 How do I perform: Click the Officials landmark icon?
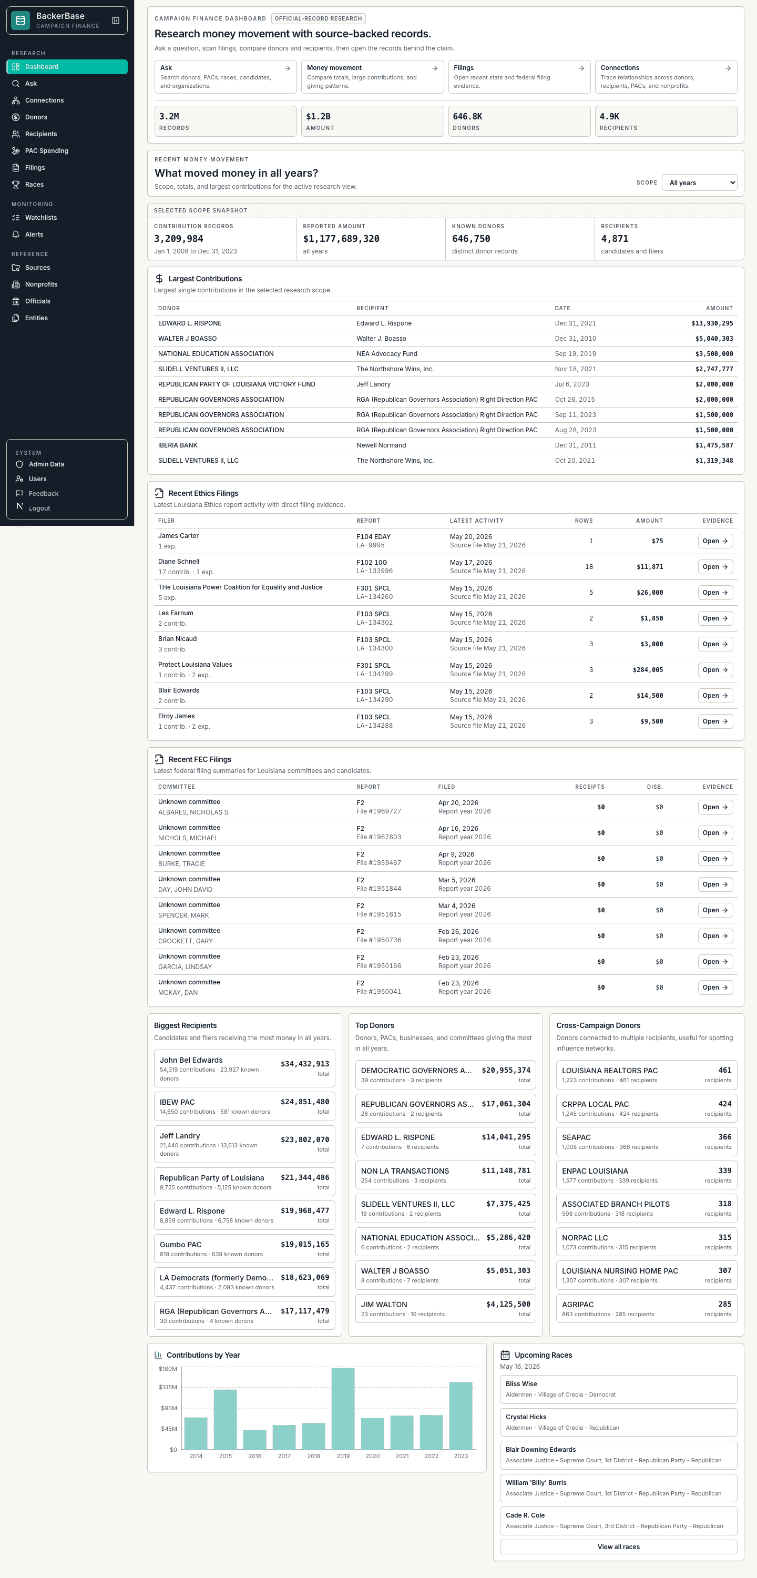(16, 301)
